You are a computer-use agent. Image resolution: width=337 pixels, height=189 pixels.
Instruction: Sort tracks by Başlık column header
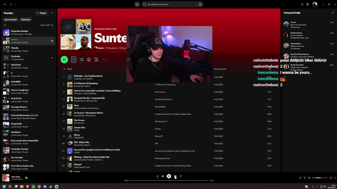point(69,69)
